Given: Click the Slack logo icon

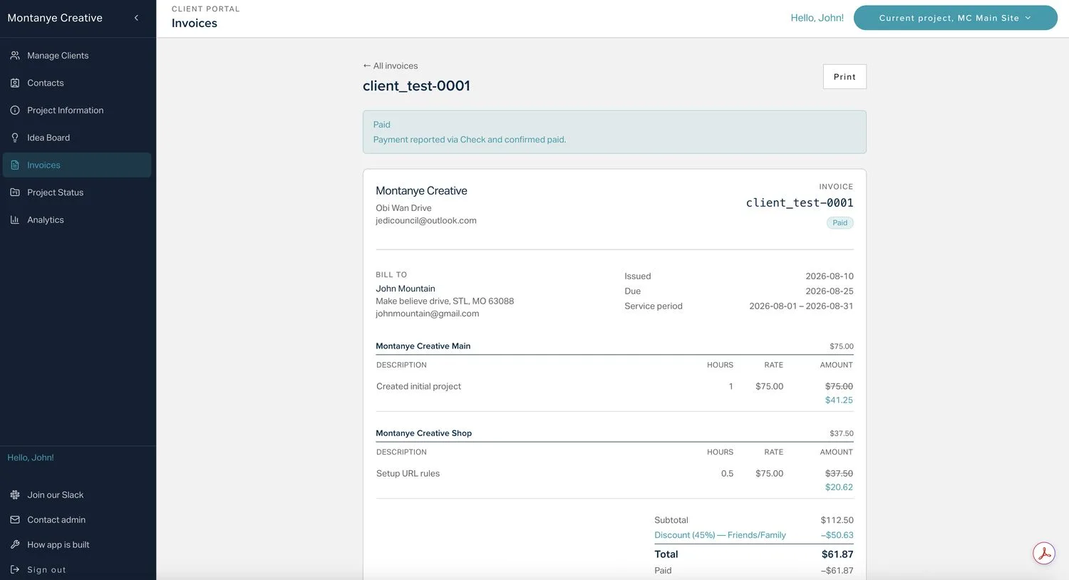Looking at the screenshot, I should click(x=15, y=494).
